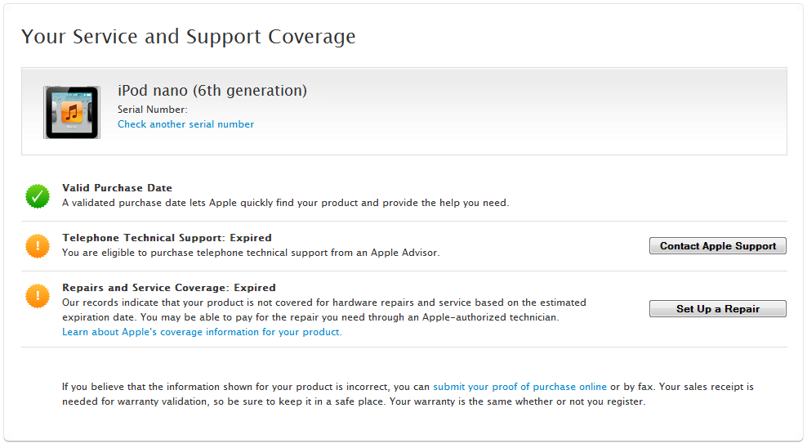807x444 pixels.
Task: Follow submit your proof of purchase online link
Action: [519, 387]
